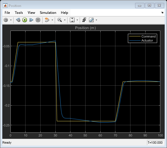
Task: Click the Step Back toolbar icon
Action: tap(18, 20)
